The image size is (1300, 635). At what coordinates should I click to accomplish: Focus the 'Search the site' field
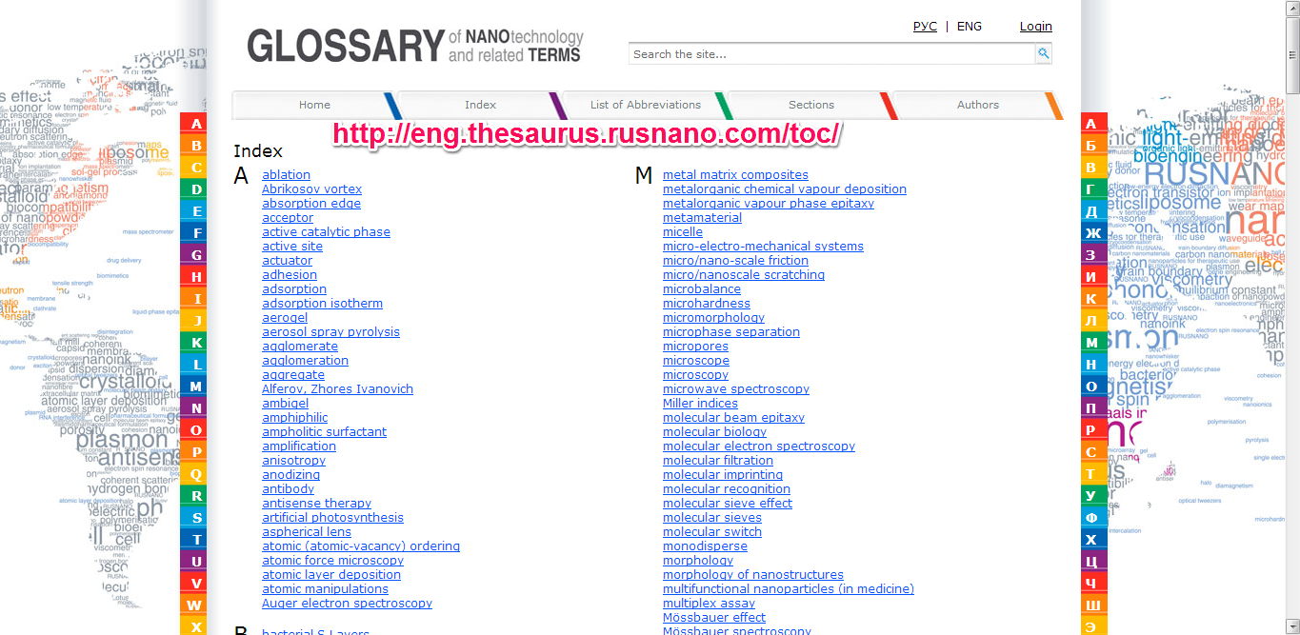coord(831,54)
